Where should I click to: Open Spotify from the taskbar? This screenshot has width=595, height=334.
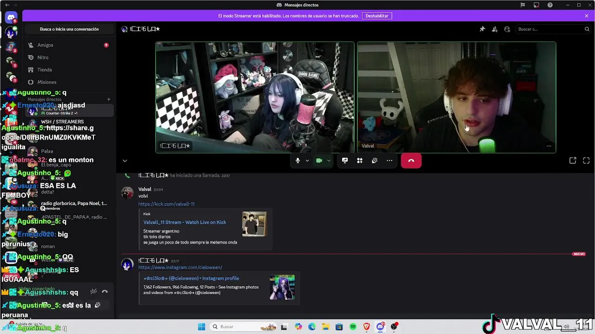(353, 327)
